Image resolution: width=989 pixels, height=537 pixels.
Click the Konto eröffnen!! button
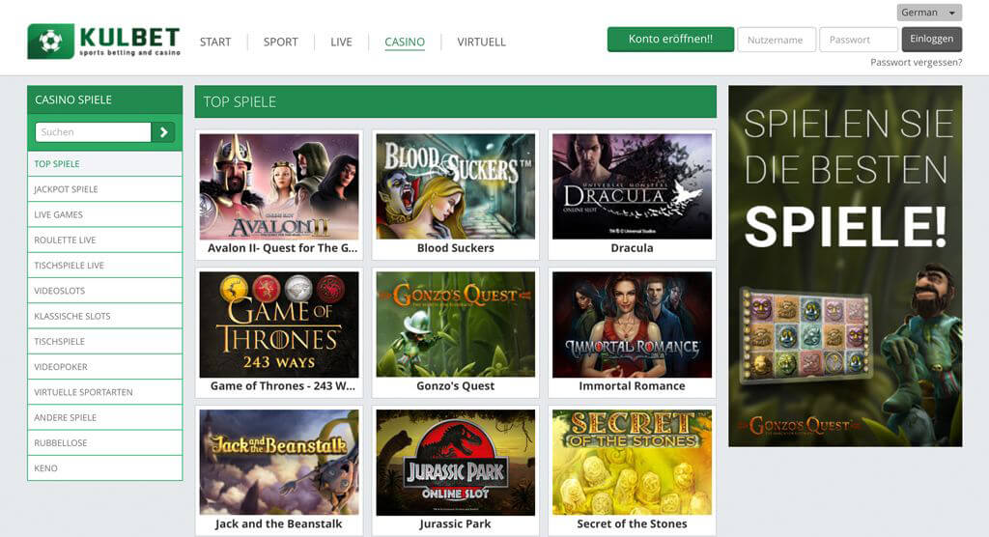pyautogui.click(x=670, y=40)
